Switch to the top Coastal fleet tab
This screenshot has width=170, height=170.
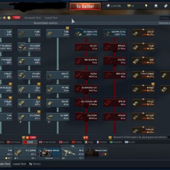tap(51, 18)
